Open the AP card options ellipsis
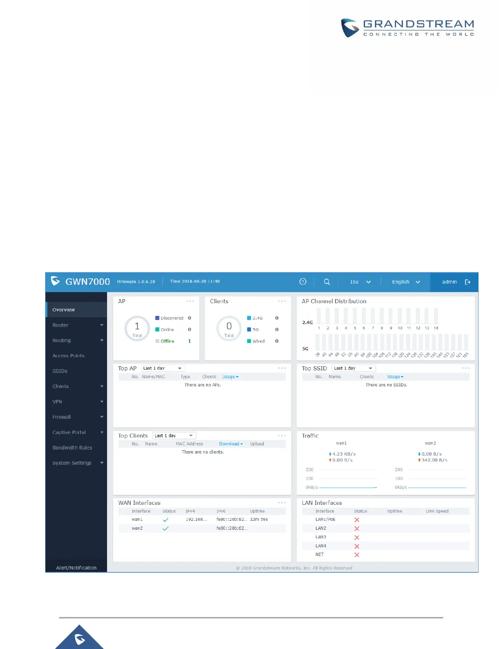The width and height of the screenshot is (502, 649). click(x=190, y=301)
